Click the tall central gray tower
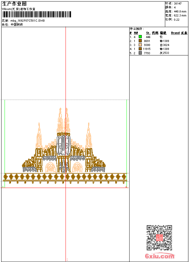Image resolution: width=189 pixels, height=262 pixels. 64,143
